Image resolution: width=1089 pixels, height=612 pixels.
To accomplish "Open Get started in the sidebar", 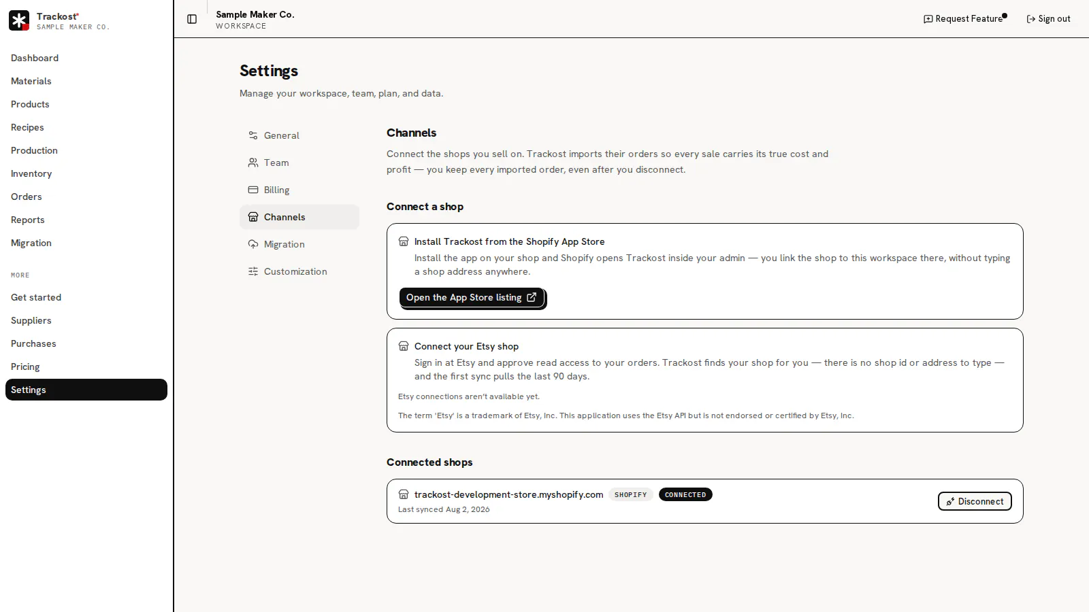I will tap(86, 297).
